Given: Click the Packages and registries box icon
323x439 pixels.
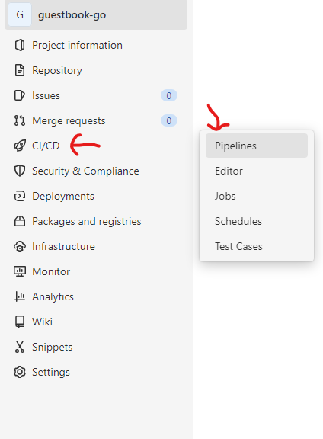Looking at the screenshot, I should (20, 221).
